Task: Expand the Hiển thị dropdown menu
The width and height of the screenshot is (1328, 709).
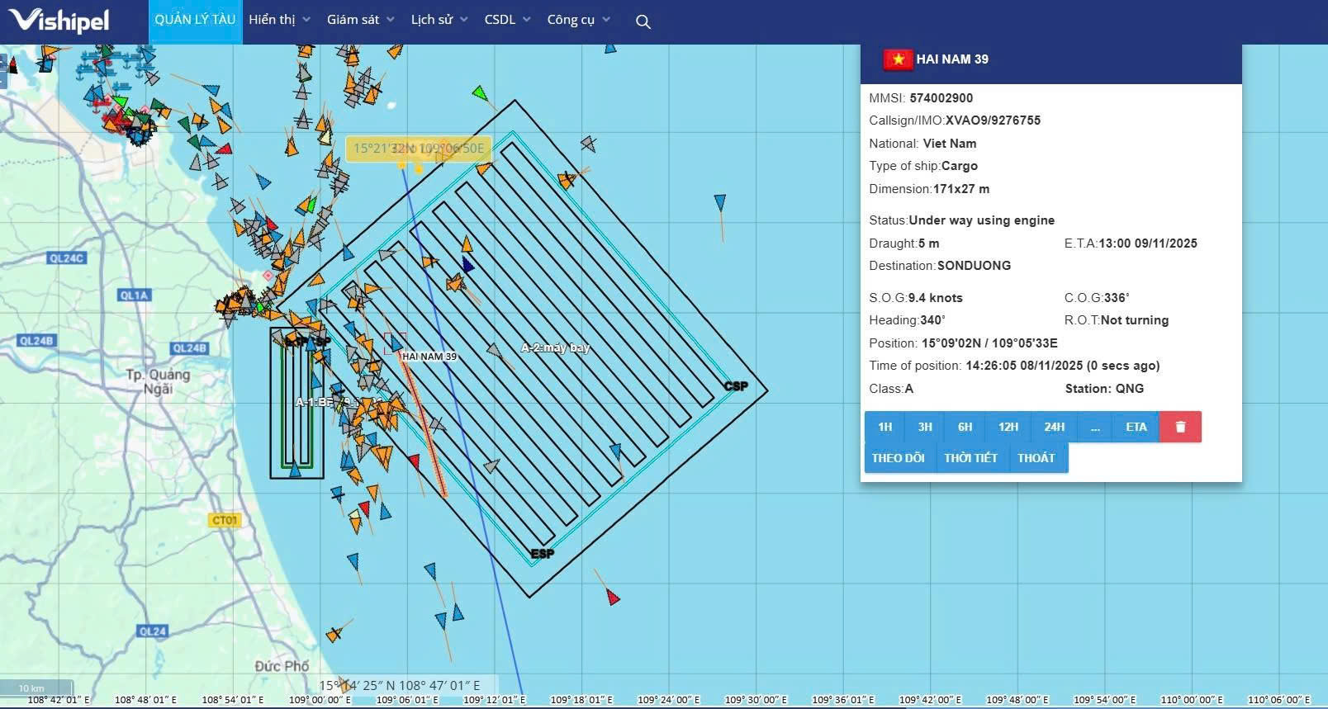Action: click(279, 20)
